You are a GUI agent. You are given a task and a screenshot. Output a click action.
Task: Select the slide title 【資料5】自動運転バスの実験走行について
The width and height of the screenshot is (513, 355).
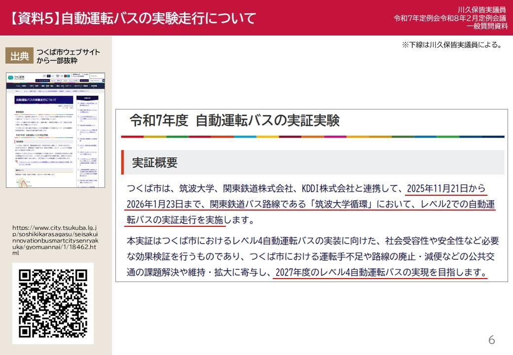(133, 18)
